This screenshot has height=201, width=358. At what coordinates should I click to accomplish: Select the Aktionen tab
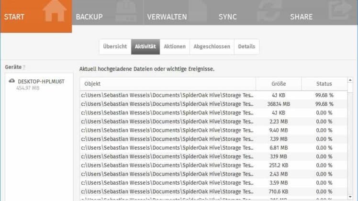(175, 46)
